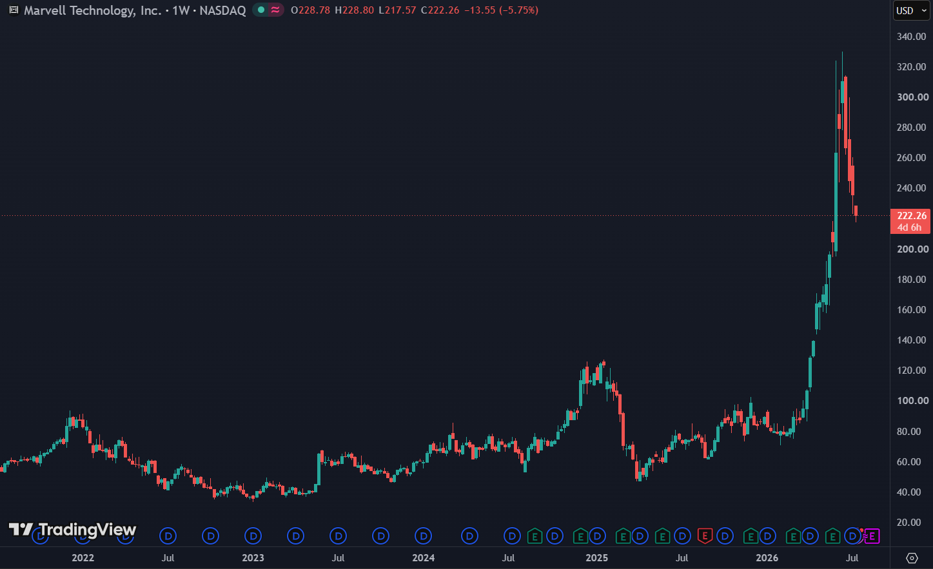The height and width of the screenshot is (569, 933).
Task: Click the 120.00 price axis label
Action: point(912,371)
